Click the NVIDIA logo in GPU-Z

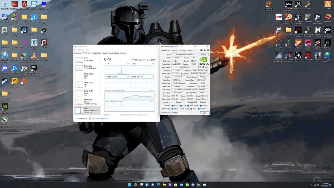click(203, 61)
